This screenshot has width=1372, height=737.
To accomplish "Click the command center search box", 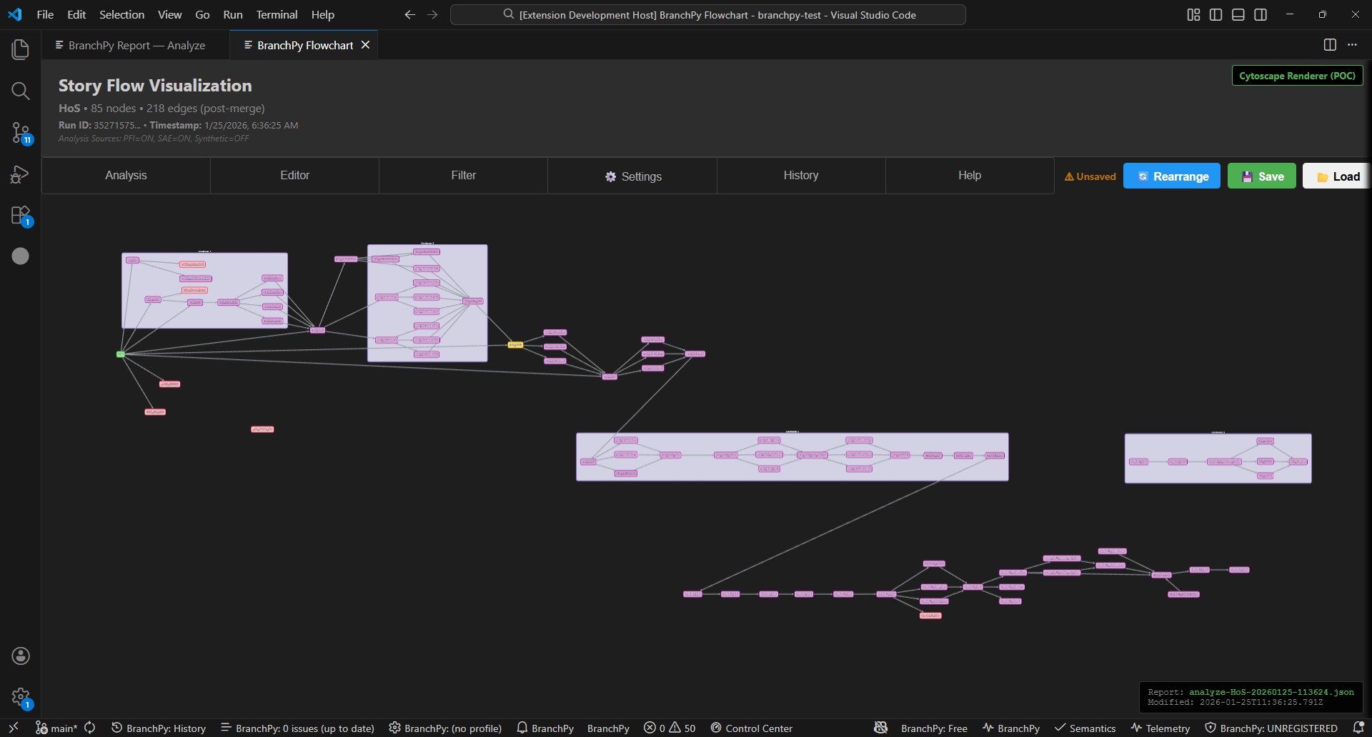I will click(707, 14).
